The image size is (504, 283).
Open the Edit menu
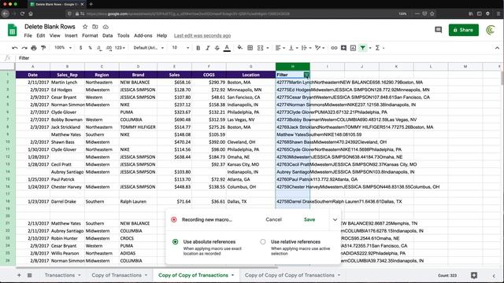tap(40, 35)
